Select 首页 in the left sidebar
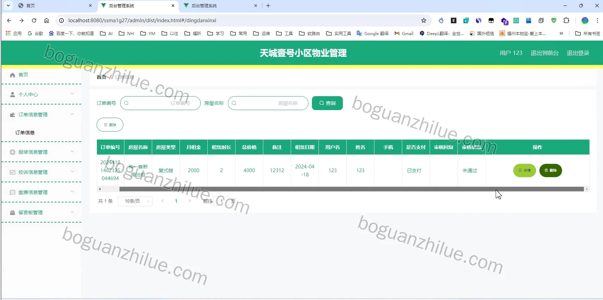The height and width of the screenshot is (300, 603). point(41,75)
